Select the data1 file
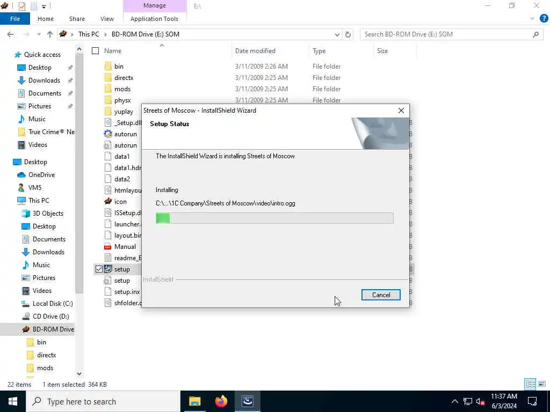The width and height of the screenshot is (550, 412). (x=122, y=157)
